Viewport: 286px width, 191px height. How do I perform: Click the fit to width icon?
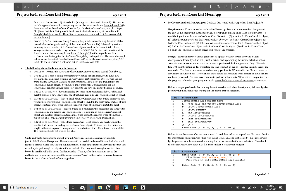coord(195,7)
